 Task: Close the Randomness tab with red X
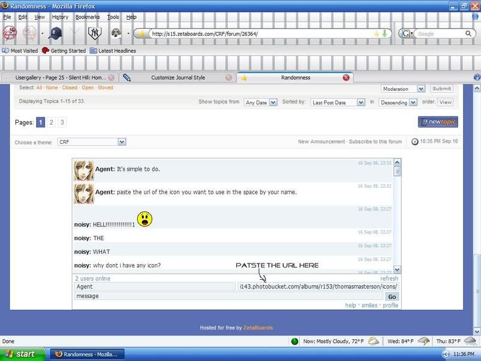(346, 78)
